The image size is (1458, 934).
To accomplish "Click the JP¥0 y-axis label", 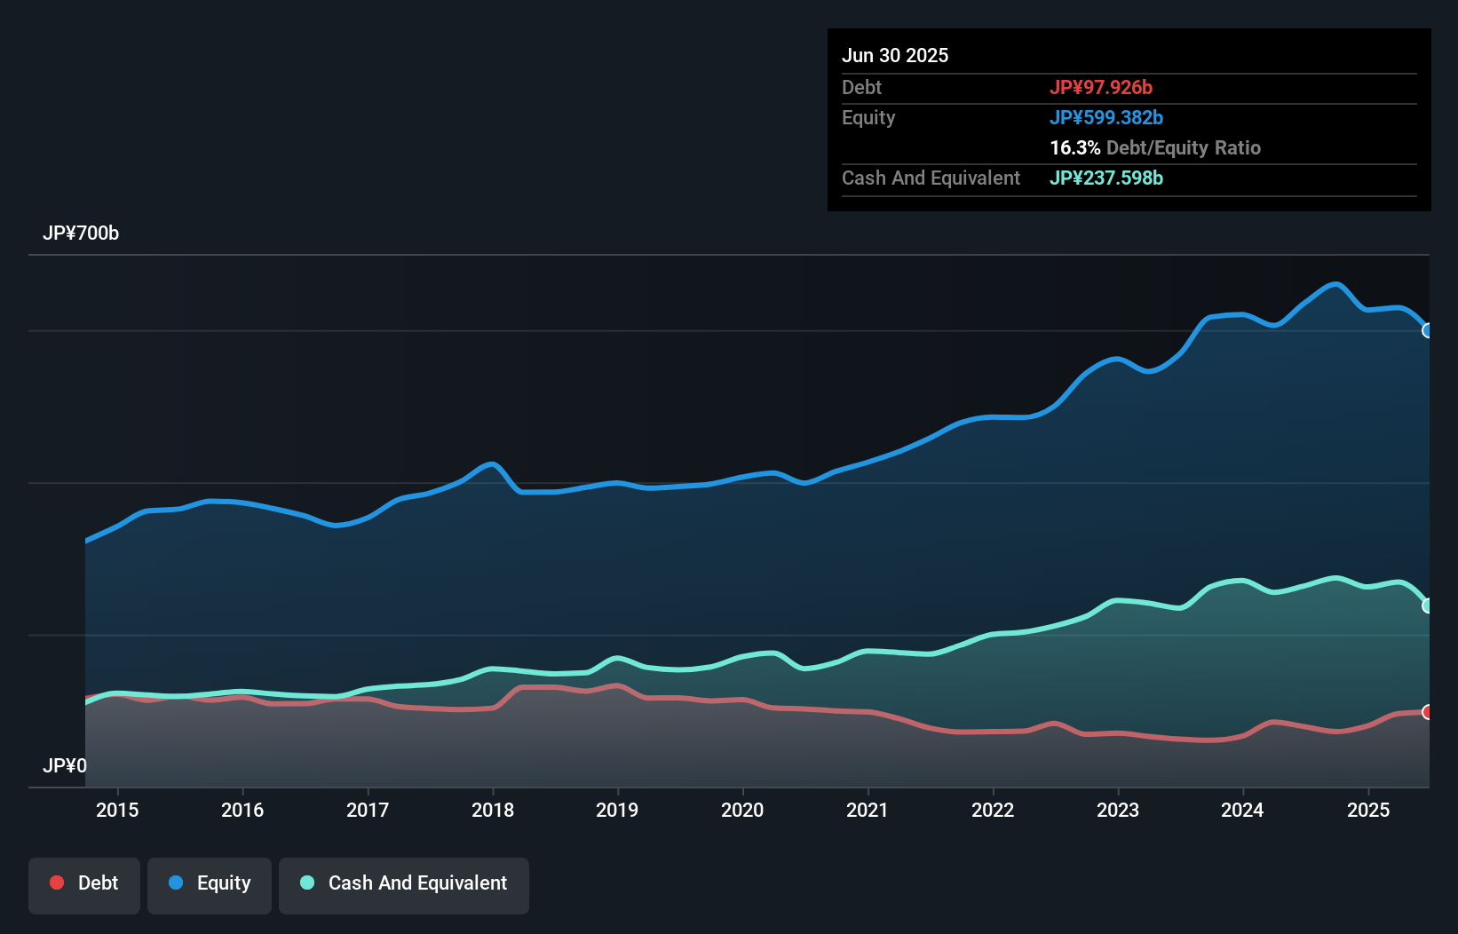I will click(65, 765).
